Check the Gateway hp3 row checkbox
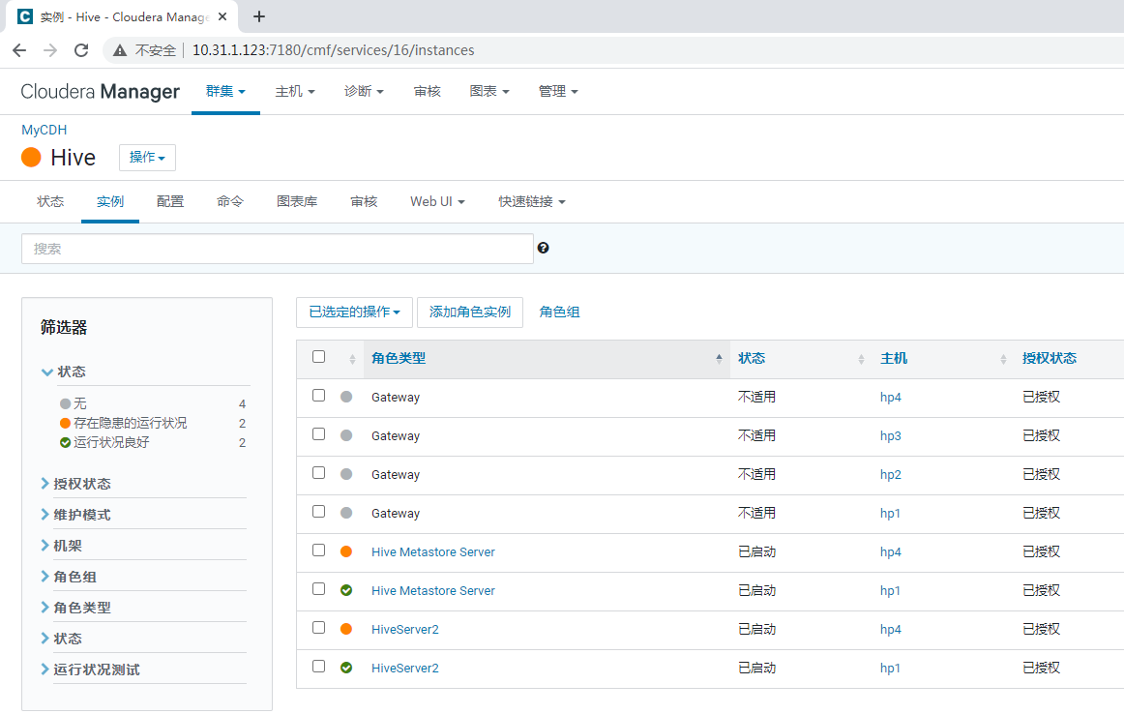This screenshot has height=714, width=1124. click(x=319, y=433)
